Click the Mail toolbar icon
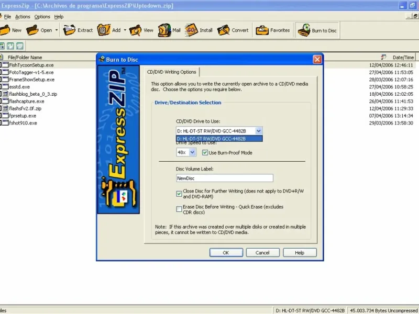The image size is (419, 314). 164,30
